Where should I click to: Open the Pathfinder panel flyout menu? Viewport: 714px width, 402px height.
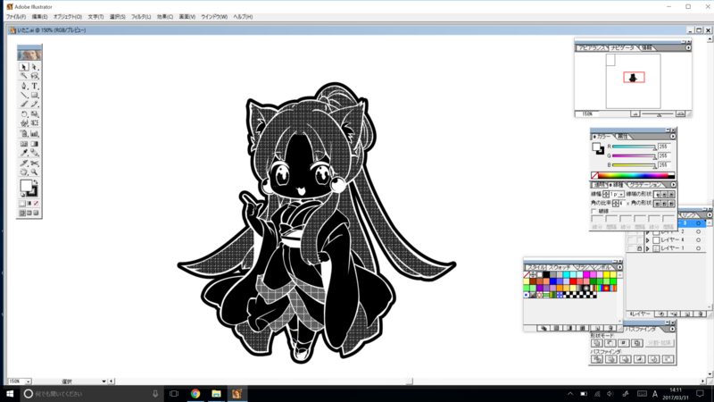click(x=672, y=329)
